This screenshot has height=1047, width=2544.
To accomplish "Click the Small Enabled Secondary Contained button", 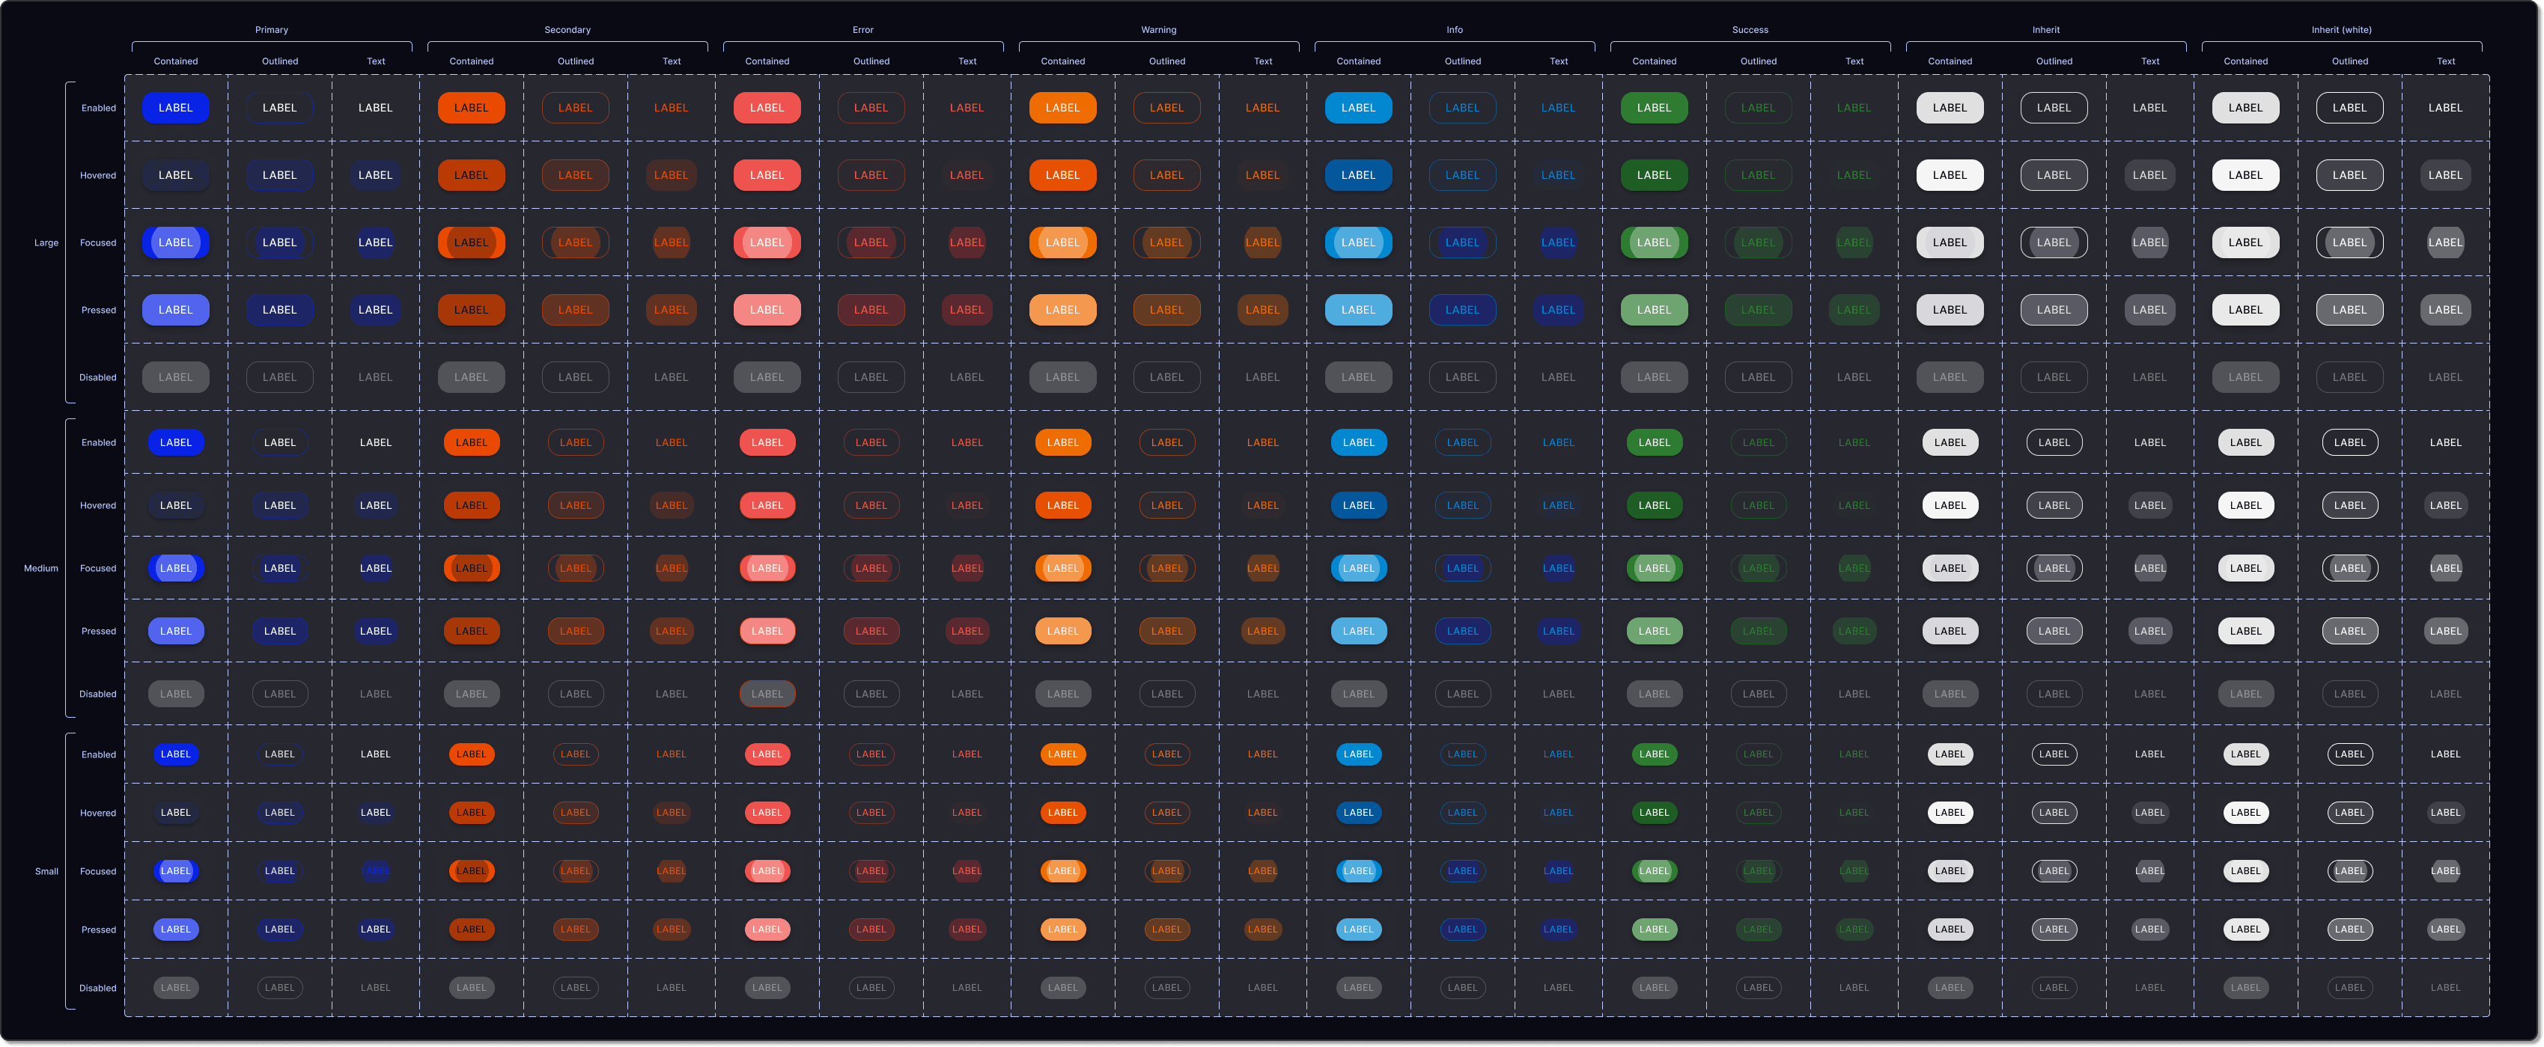I will pyautogui.click(x=471, y=754).
